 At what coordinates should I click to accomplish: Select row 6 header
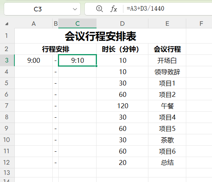coord(7,94)
